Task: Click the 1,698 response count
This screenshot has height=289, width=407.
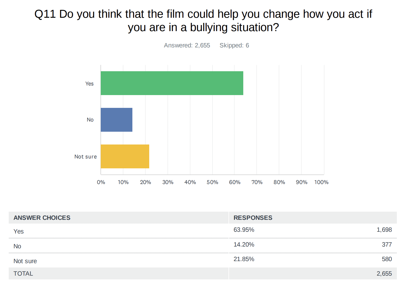Action: point(384,230)
